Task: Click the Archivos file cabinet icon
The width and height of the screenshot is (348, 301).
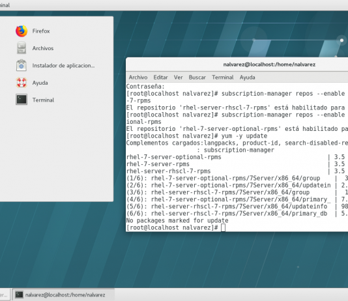Action: [22, 48]
